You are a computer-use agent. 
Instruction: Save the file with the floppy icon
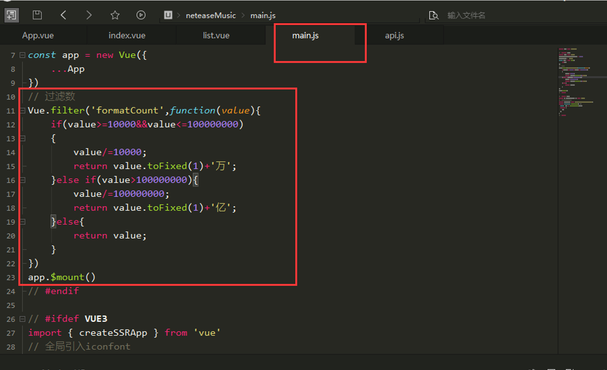pyautogui.click(x=37, y=15)
